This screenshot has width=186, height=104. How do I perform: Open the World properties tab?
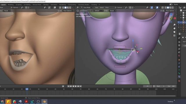click(x=179, y=55)
